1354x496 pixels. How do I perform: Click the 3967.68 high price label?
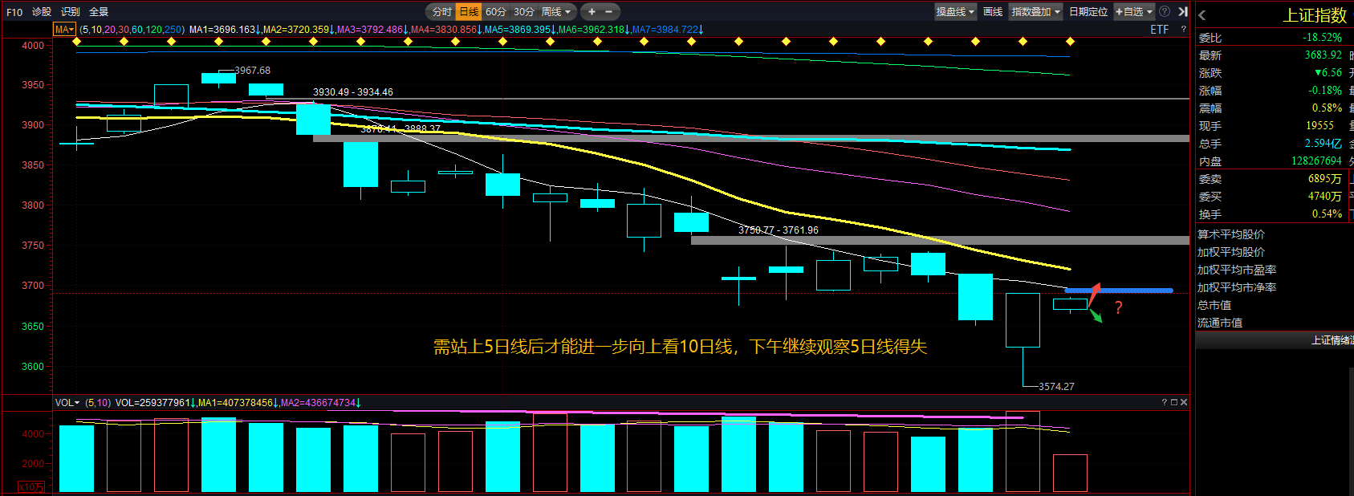click(x=253, y=71)
